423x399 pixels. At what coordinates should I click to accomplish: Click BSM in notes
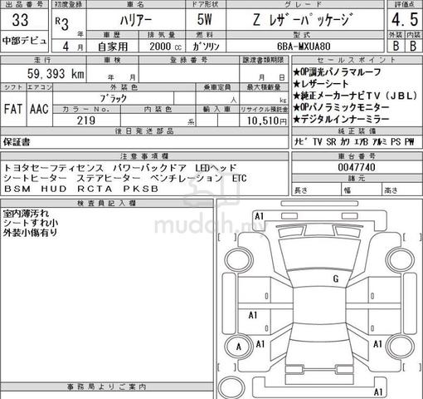(17, 189)
